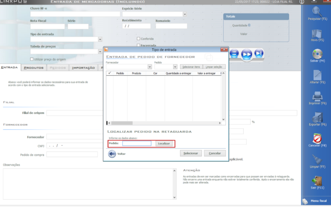Print with Imprimir (F9) icon
Viewport: 331px width, 208px height.
(317, 96)
